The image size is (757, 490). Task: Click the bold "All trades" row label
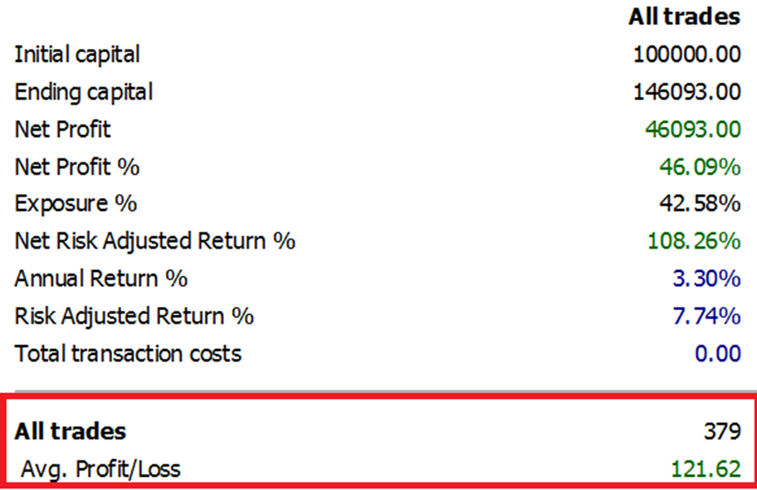71,431
